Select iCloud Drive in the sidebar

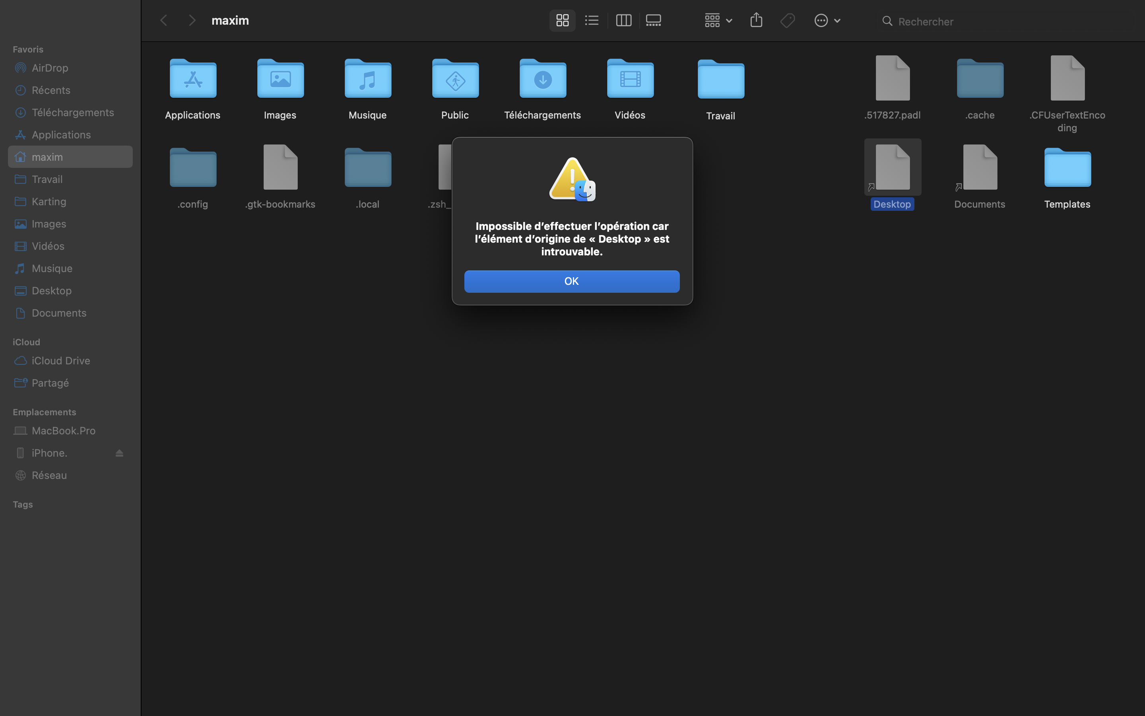(x=60, y=360)
